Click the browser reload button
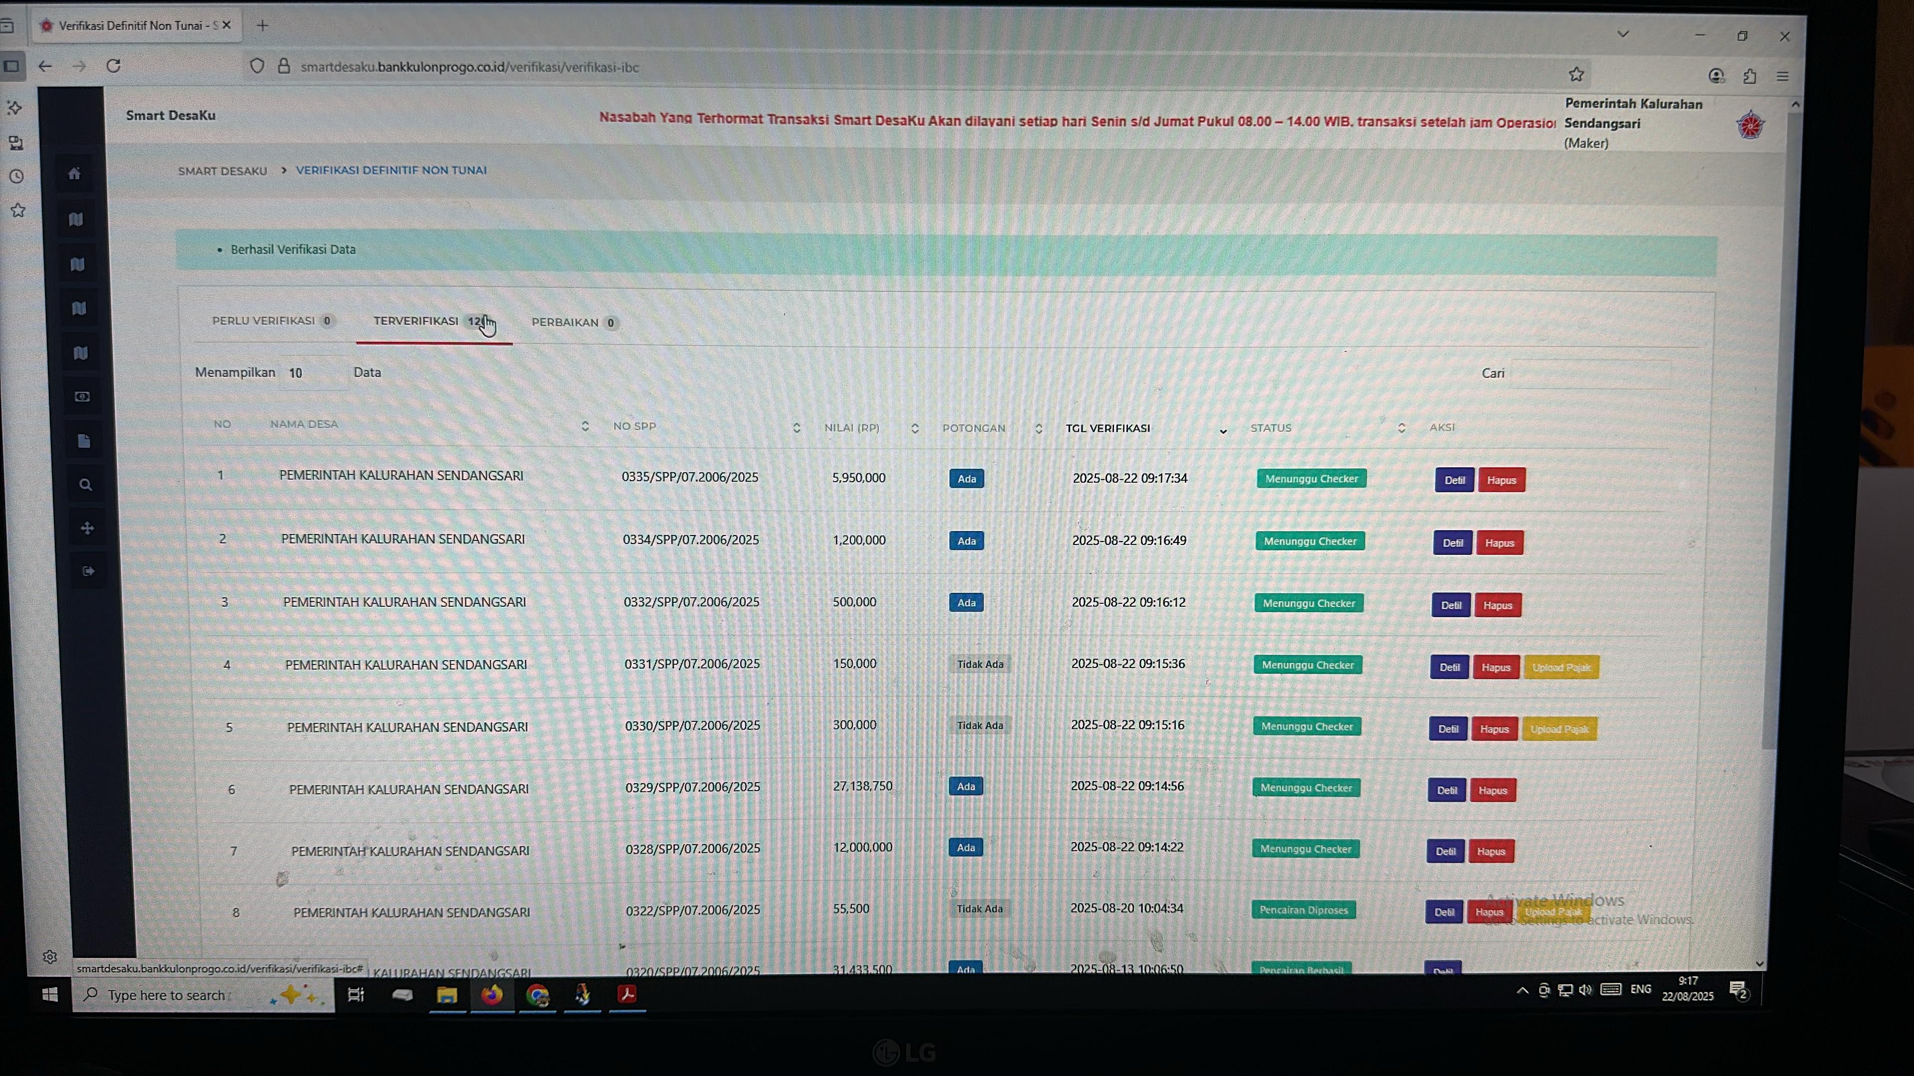Screen dimensions: 1914x1076 (114, 65)
